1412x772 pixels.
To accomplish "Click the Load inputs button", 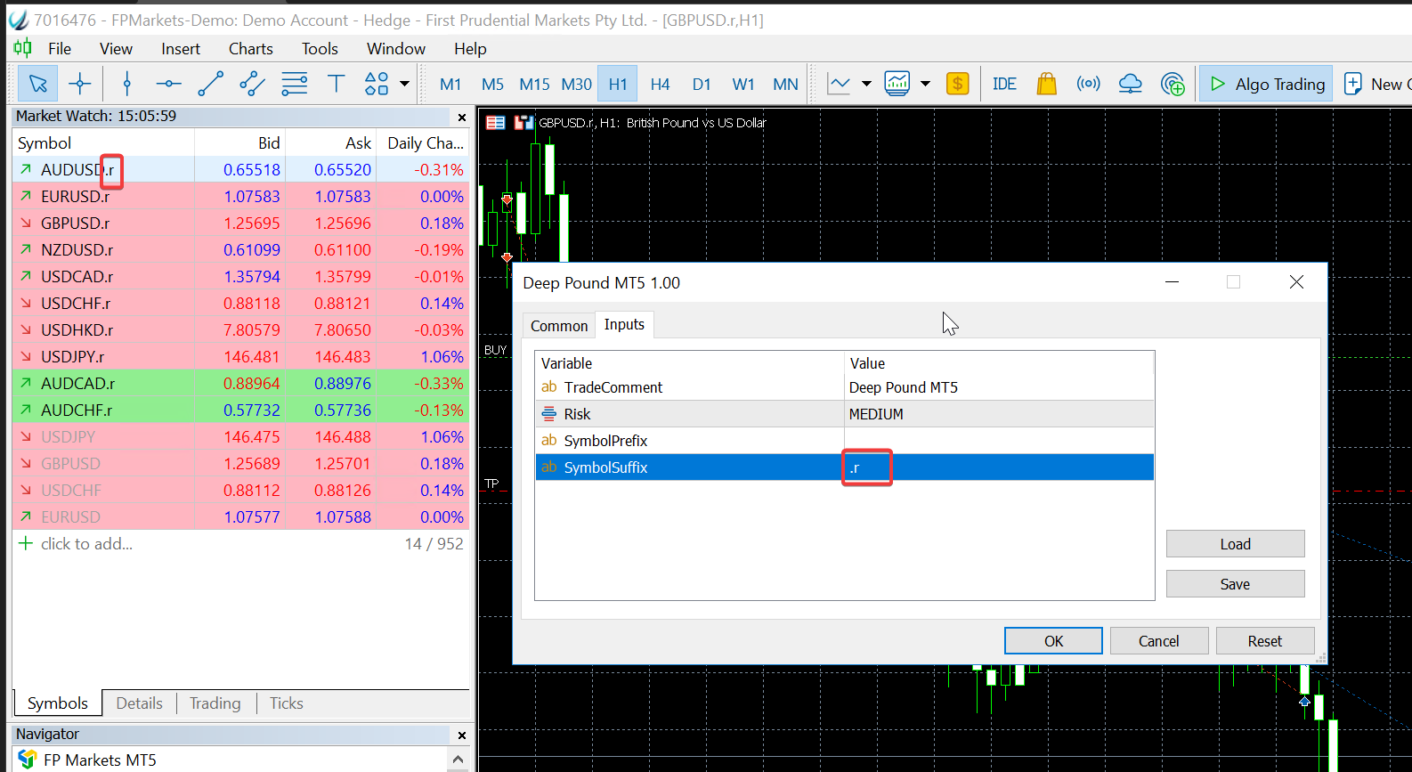I will pyautogui.click(x=1235, y=544).
